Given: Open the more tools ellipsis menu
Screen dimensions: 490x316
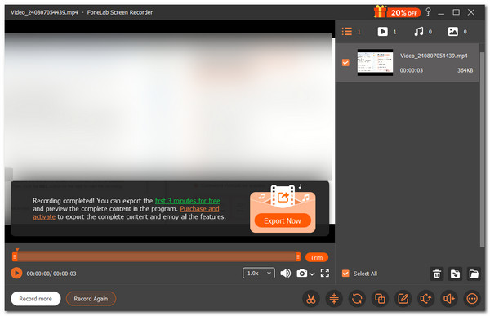Looking at the screenshot, I should pos(472,299).
